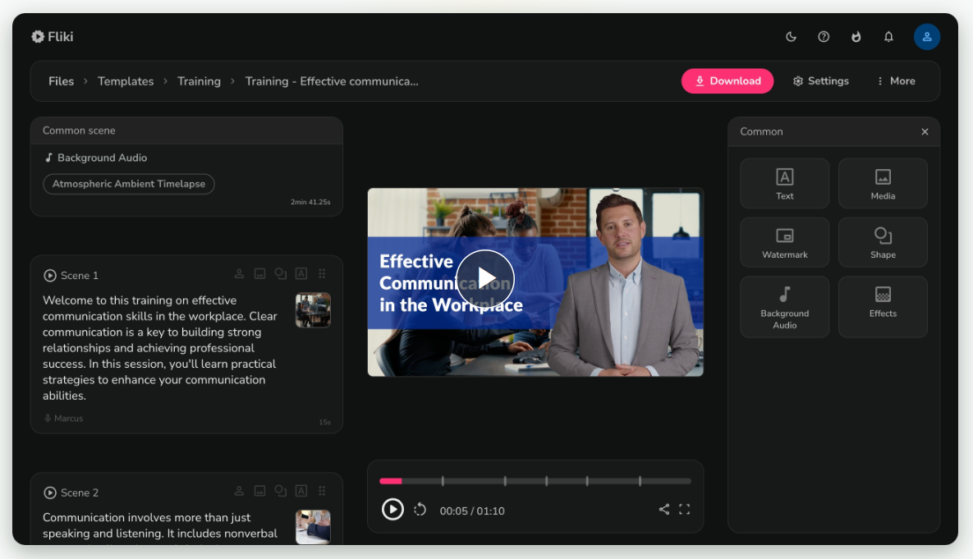
Task: Open the Settings for this project
Action: coord(820,80)
